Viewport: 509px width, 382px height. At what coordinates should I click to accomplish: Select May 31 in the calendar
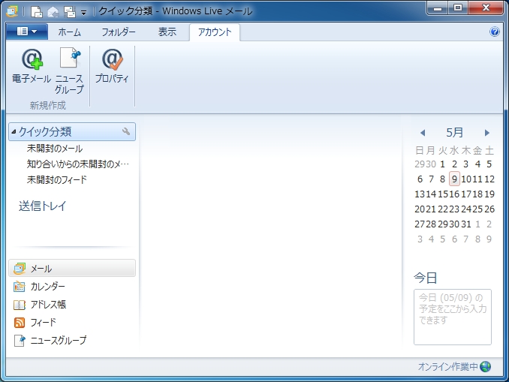click(x=465, y=224)
